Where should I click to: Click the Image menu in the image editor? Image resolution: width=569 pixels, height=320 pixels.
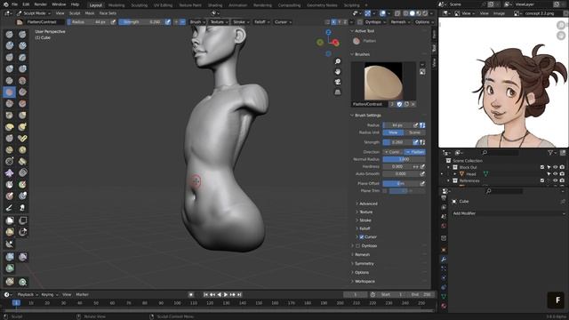click(x=499, y=13)
